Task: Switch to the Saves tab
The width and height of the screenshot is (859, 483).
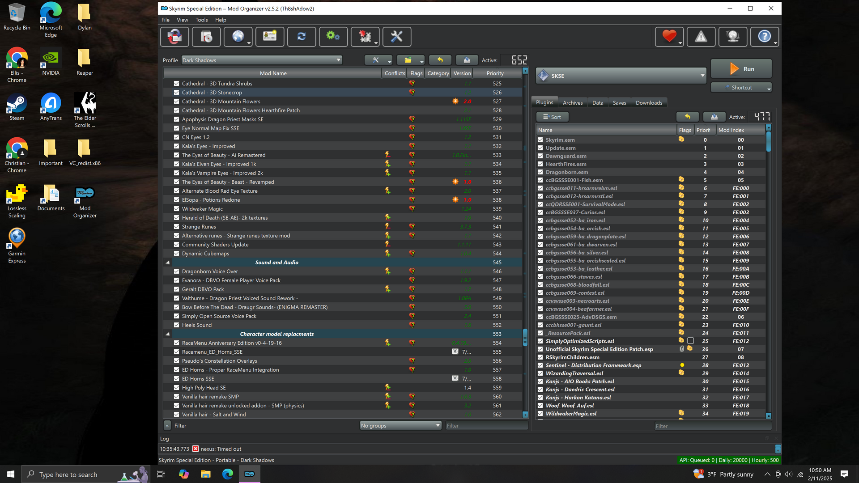Action: pos(619,103)
